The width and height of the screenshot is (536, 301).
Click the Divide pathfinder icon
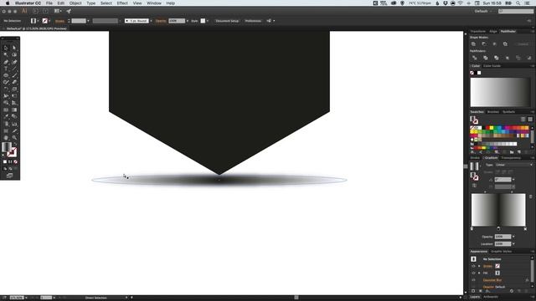(x=475, y=58)
